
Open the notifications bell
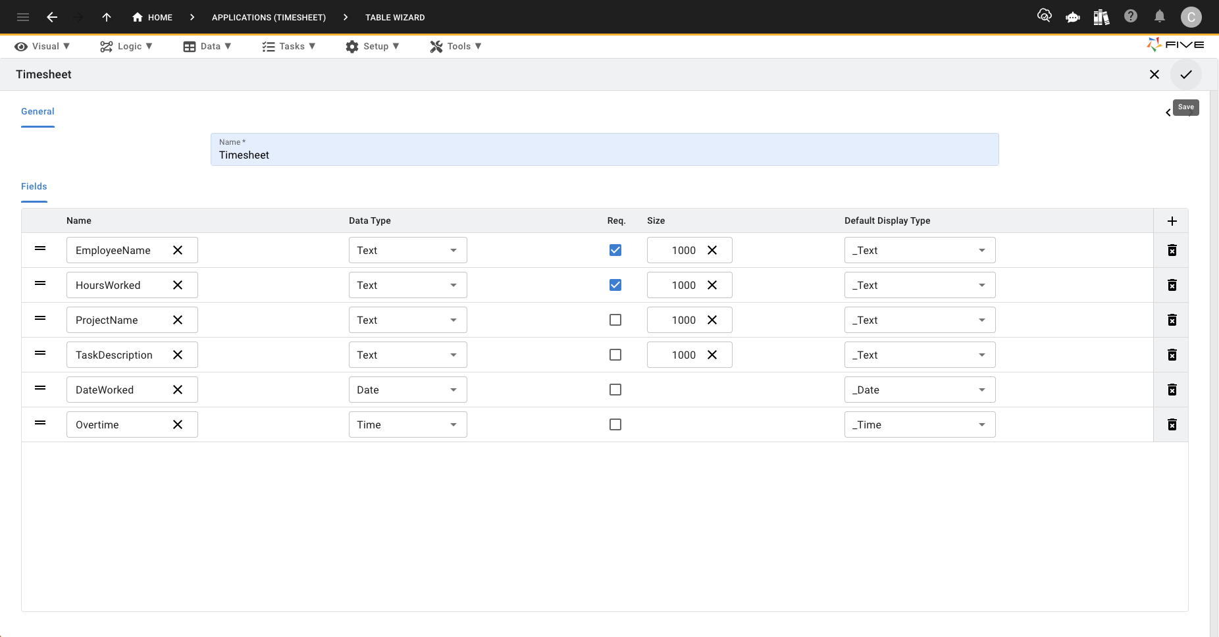point(1159,16)
